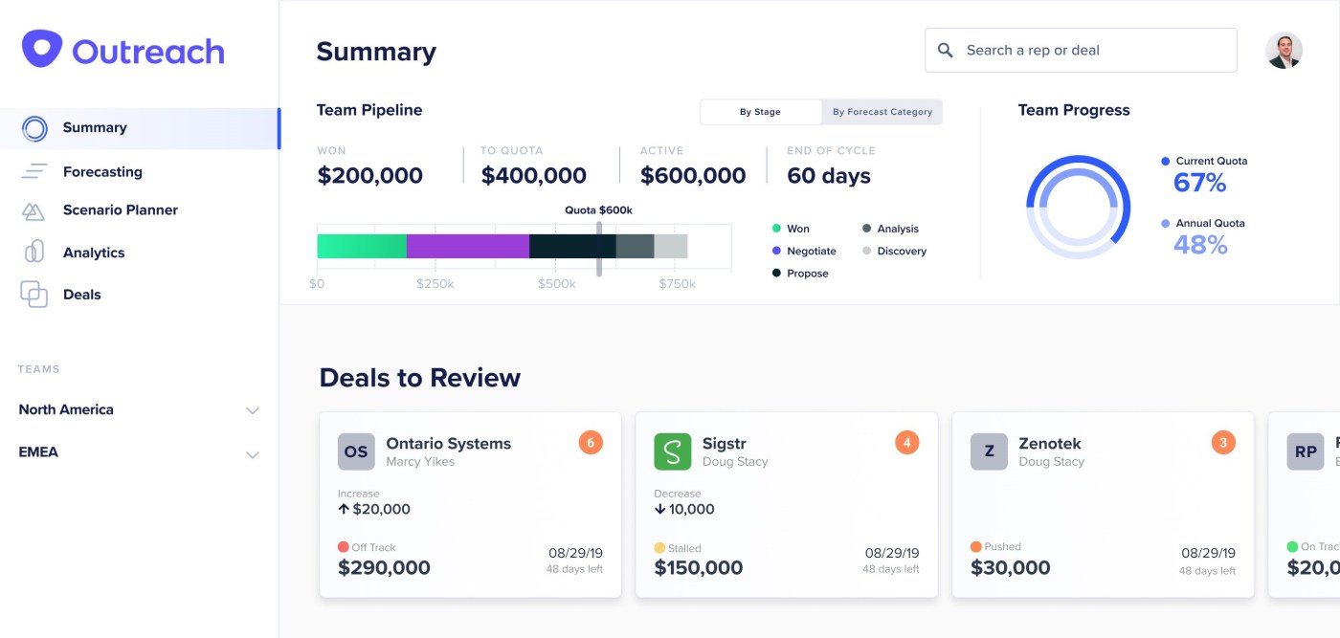
Task: Click the Outreach wordmark text
Action: [x=148, y=51]
